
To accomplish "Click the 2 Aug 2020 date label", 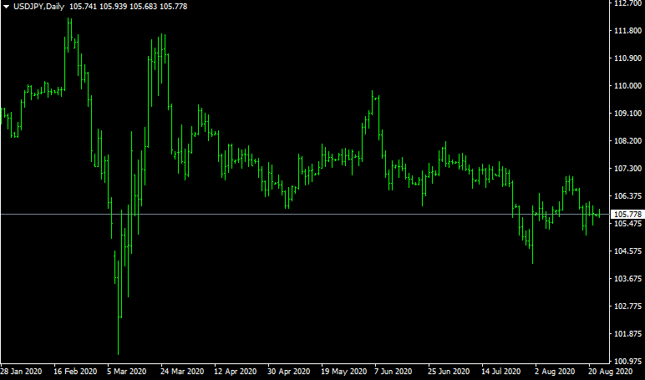I will (555, 372).
